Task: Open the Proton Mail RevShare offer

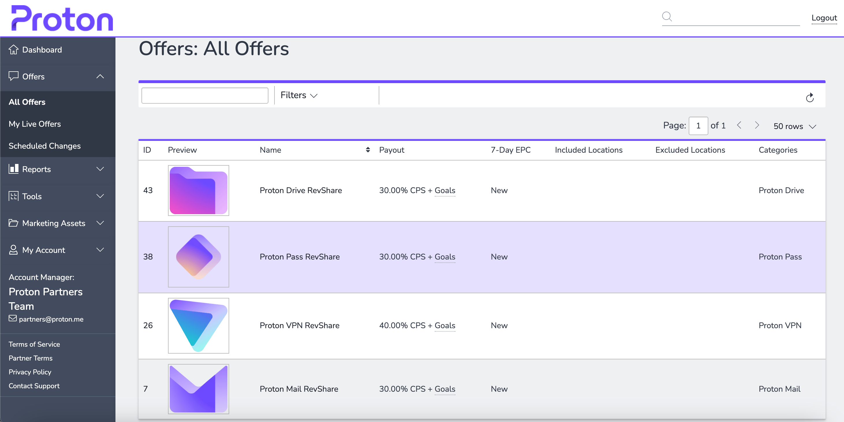Action: tap(299, 389)
